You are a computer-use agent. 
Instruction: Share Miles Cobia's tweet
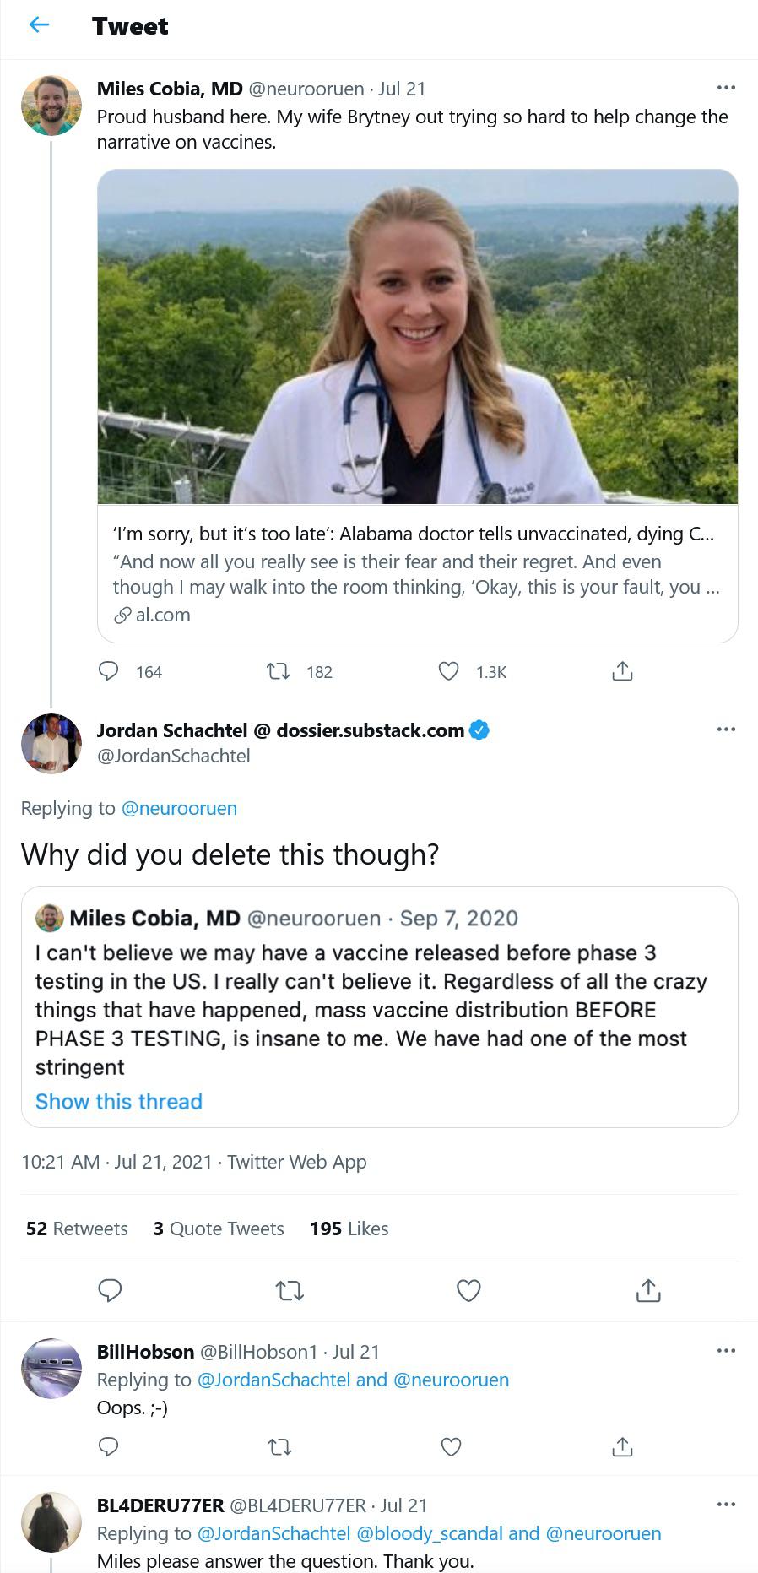point(622,671)
